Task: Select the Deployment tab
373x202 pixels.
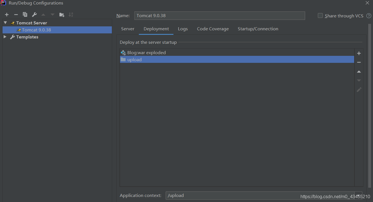Action: [x=156, y=29]
